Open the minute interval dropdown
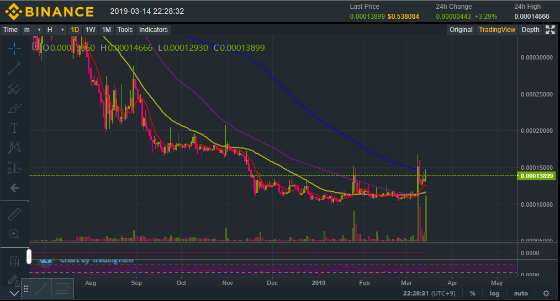560x301 pixels. [x=31, y=30]
